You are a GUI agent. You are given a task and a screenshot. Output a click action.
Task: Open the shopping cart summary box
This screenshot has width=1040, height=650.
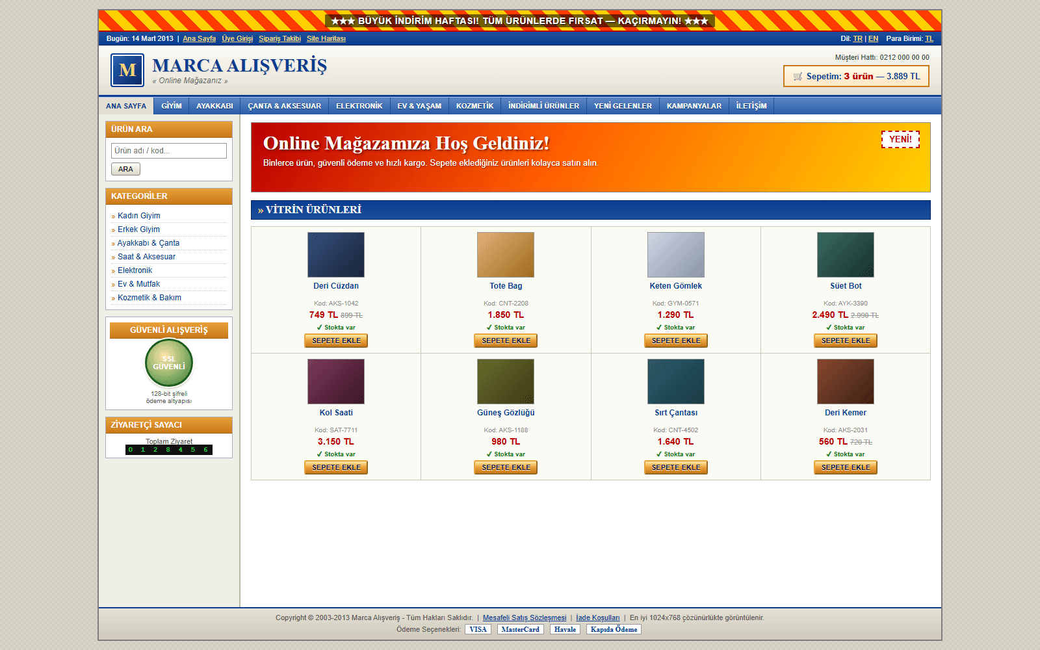coord(856,76)
